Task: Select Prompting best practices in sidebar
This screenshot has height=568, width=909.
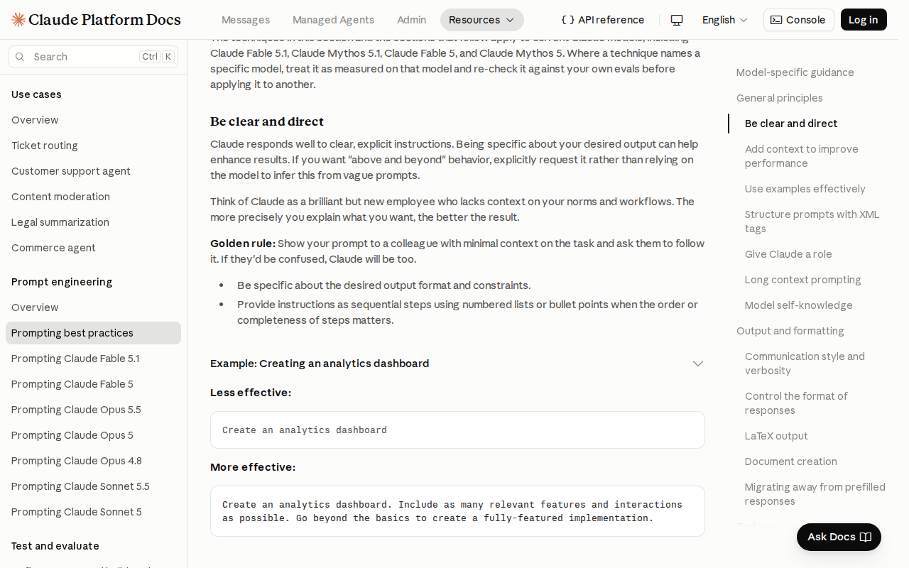Action: pyautogui.click(x=93, y=333)
